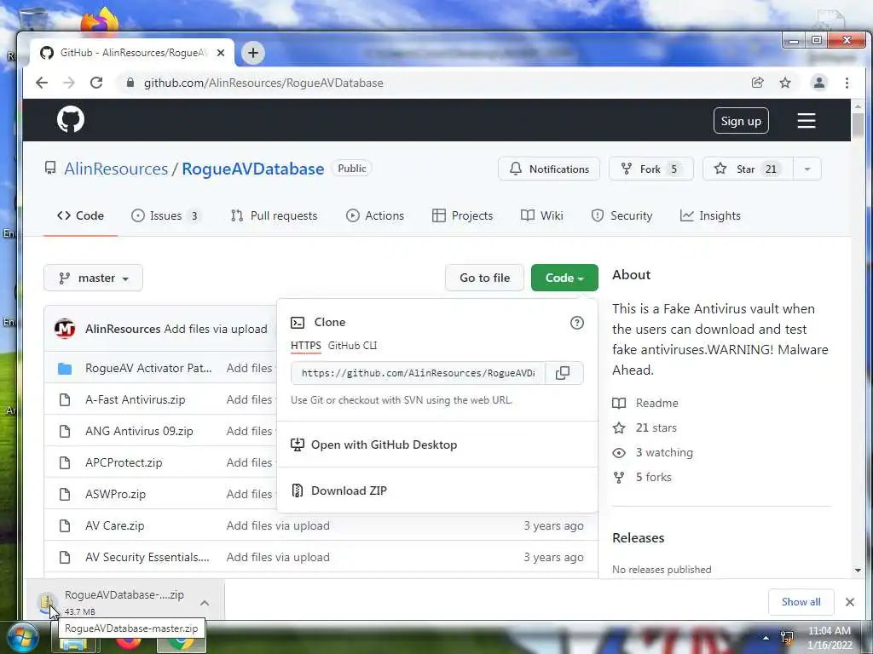Image resolution: width=873 pixels, height=654 pixels.
Task: Bookmark this page with the star icon
Action: coord(785,83)
